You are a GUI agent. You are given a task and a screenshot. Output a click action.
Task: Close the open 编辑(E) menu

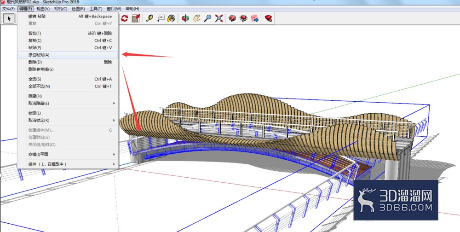point(25,9)
